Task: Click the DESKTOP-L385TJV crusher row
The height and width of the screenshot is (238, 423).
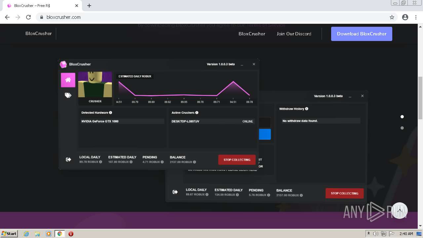Action: 212,121
